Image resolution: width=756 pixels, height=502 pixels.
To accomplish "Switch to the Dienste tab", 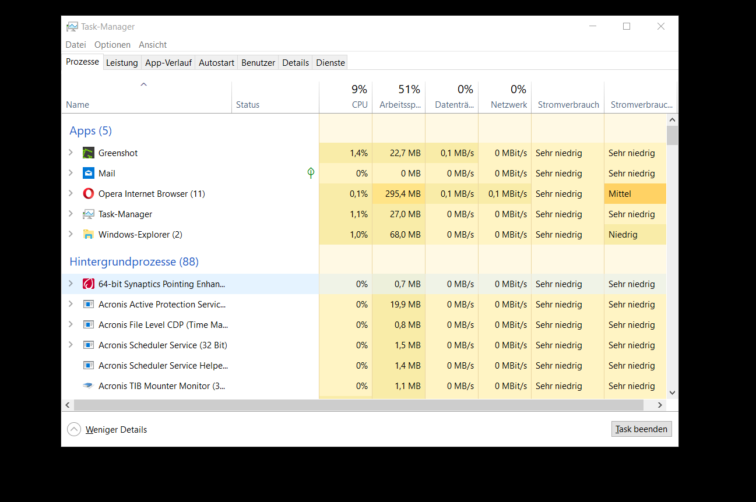I will [330, 63].
